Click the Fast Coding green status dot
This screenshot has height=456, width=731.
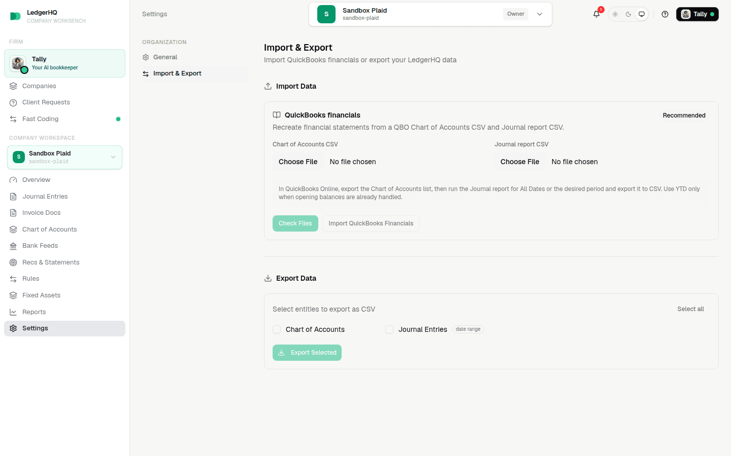(x=118, y=119)
